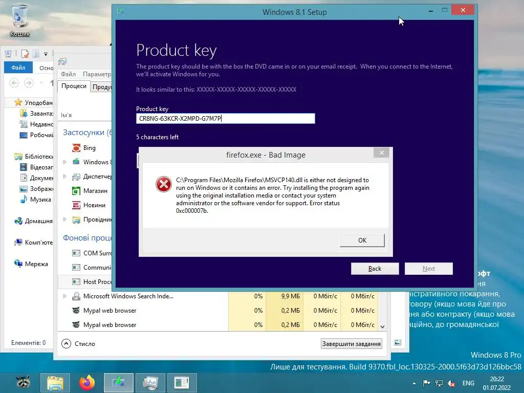
Task: Focus the Product key input field
Action: point(225,118)
